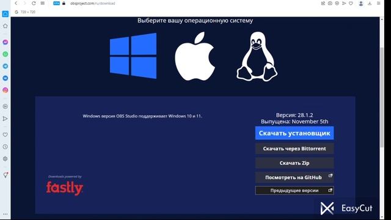Click the Скачать установщик button
Screen dimensions: 391x220
click(294, 133)
